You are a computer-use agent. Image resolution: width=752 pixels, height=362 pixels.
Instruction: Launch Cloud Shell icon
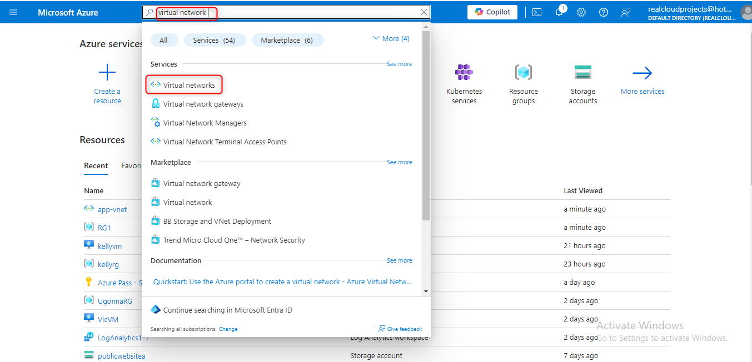click(x=537, y=12)
